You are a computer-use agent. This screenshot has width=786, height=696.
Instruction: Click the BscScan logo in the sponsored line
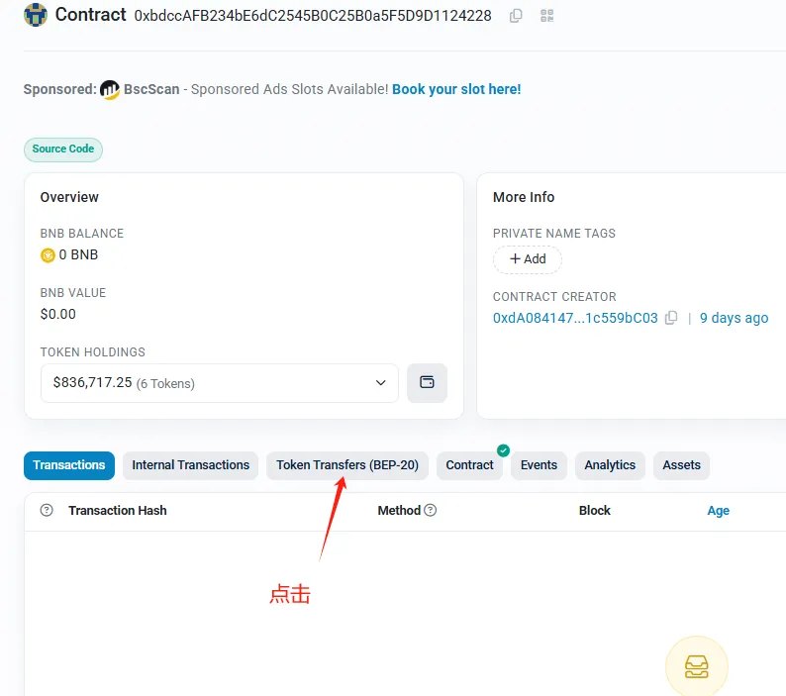point(110,89)
